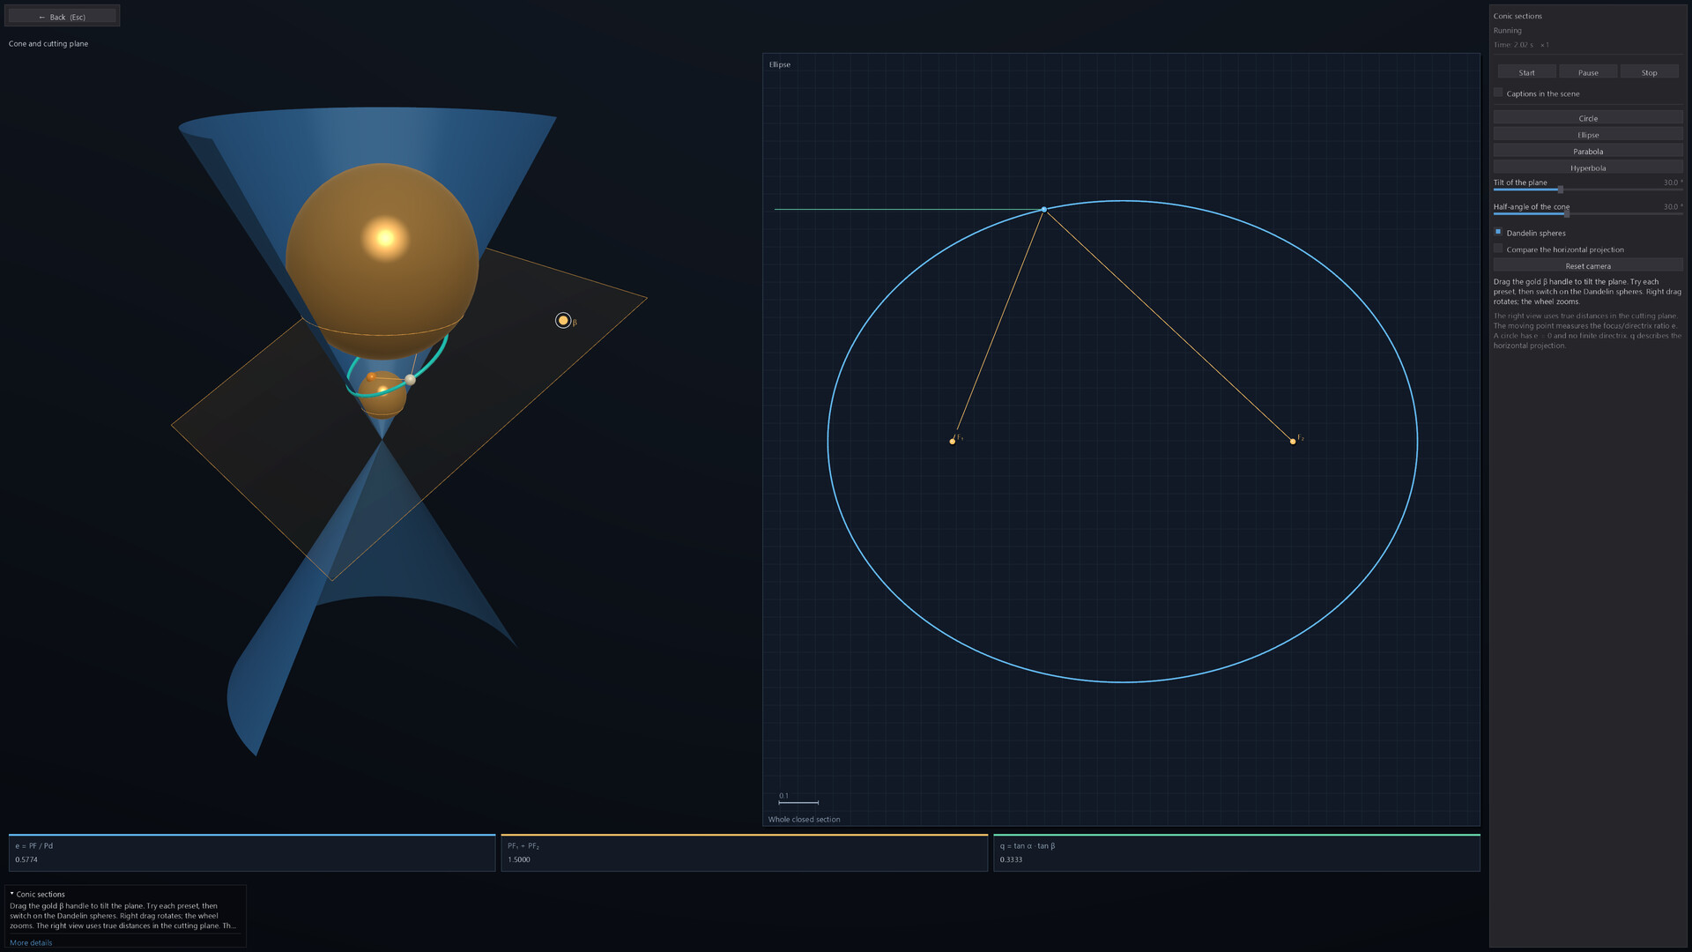The width and height of the screenshot is (1692, 952).
Task: Start the simulation
Action: pos(1526,72)
